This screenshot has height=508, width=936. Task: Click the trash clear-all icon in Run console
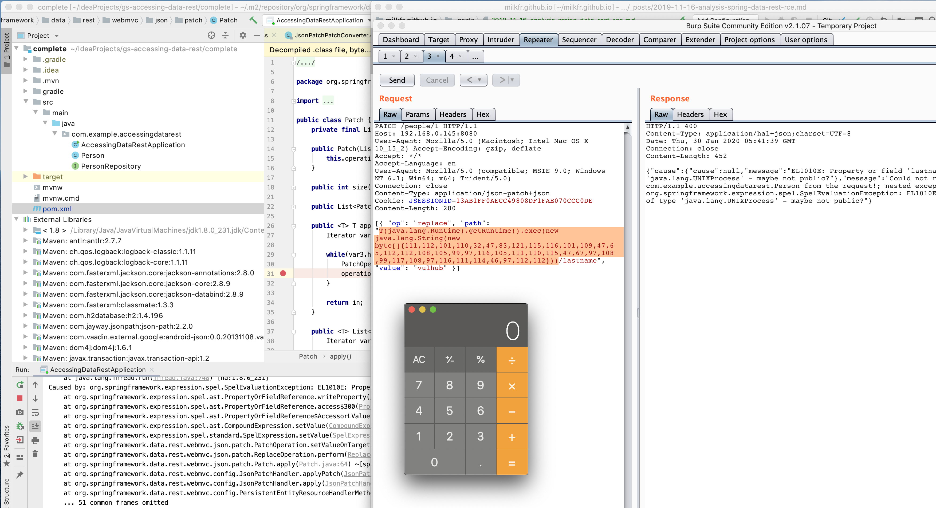click(x=35, y=454)
